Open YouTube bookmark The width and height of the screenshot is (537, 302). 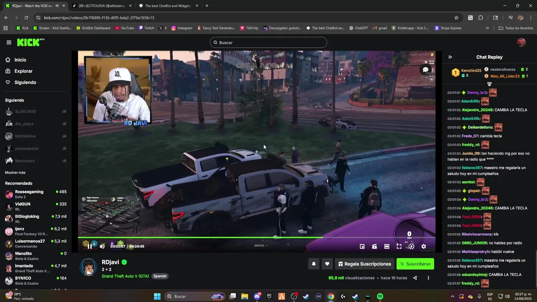coord(124,28)
